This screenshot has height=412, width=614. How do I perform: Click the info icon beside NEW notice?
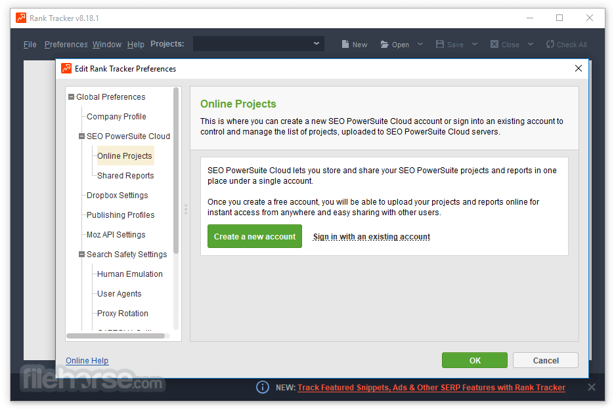click(263, 387)
